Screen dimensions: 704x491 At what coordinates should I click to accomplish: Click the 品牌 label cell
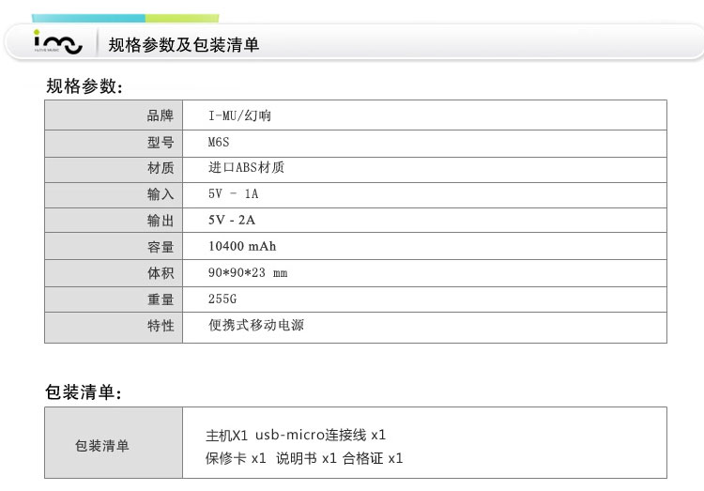(x=160, y=116)
